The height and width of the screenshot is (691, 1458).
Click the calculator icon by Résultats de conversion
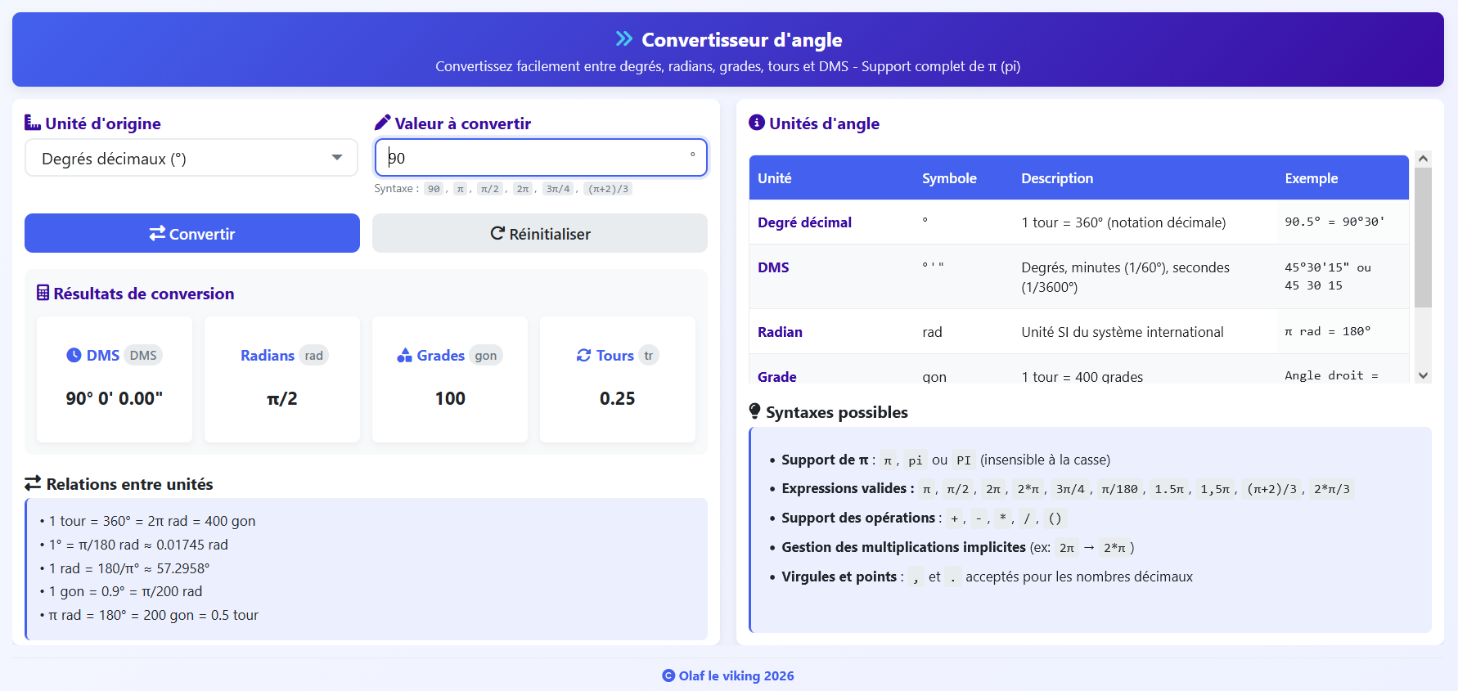pos(43,293)
